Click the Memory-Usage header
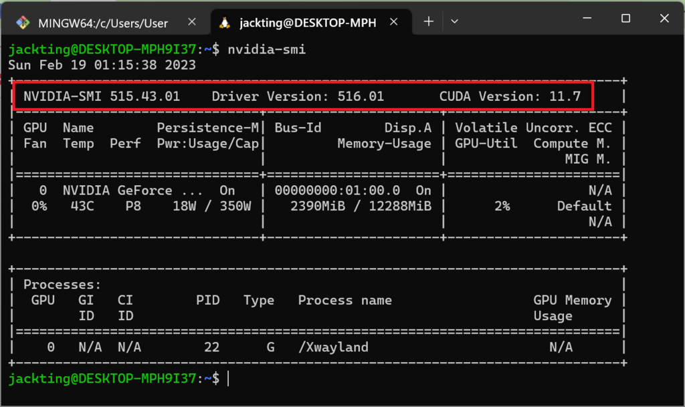Viewport: 685px width, 407px height. point(385,144)
